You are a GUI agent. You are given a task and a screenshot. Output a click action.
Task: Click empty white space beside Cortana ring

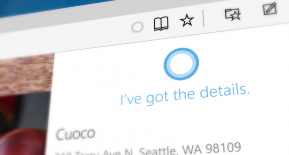pyautogui.click(x=240, y=61)
